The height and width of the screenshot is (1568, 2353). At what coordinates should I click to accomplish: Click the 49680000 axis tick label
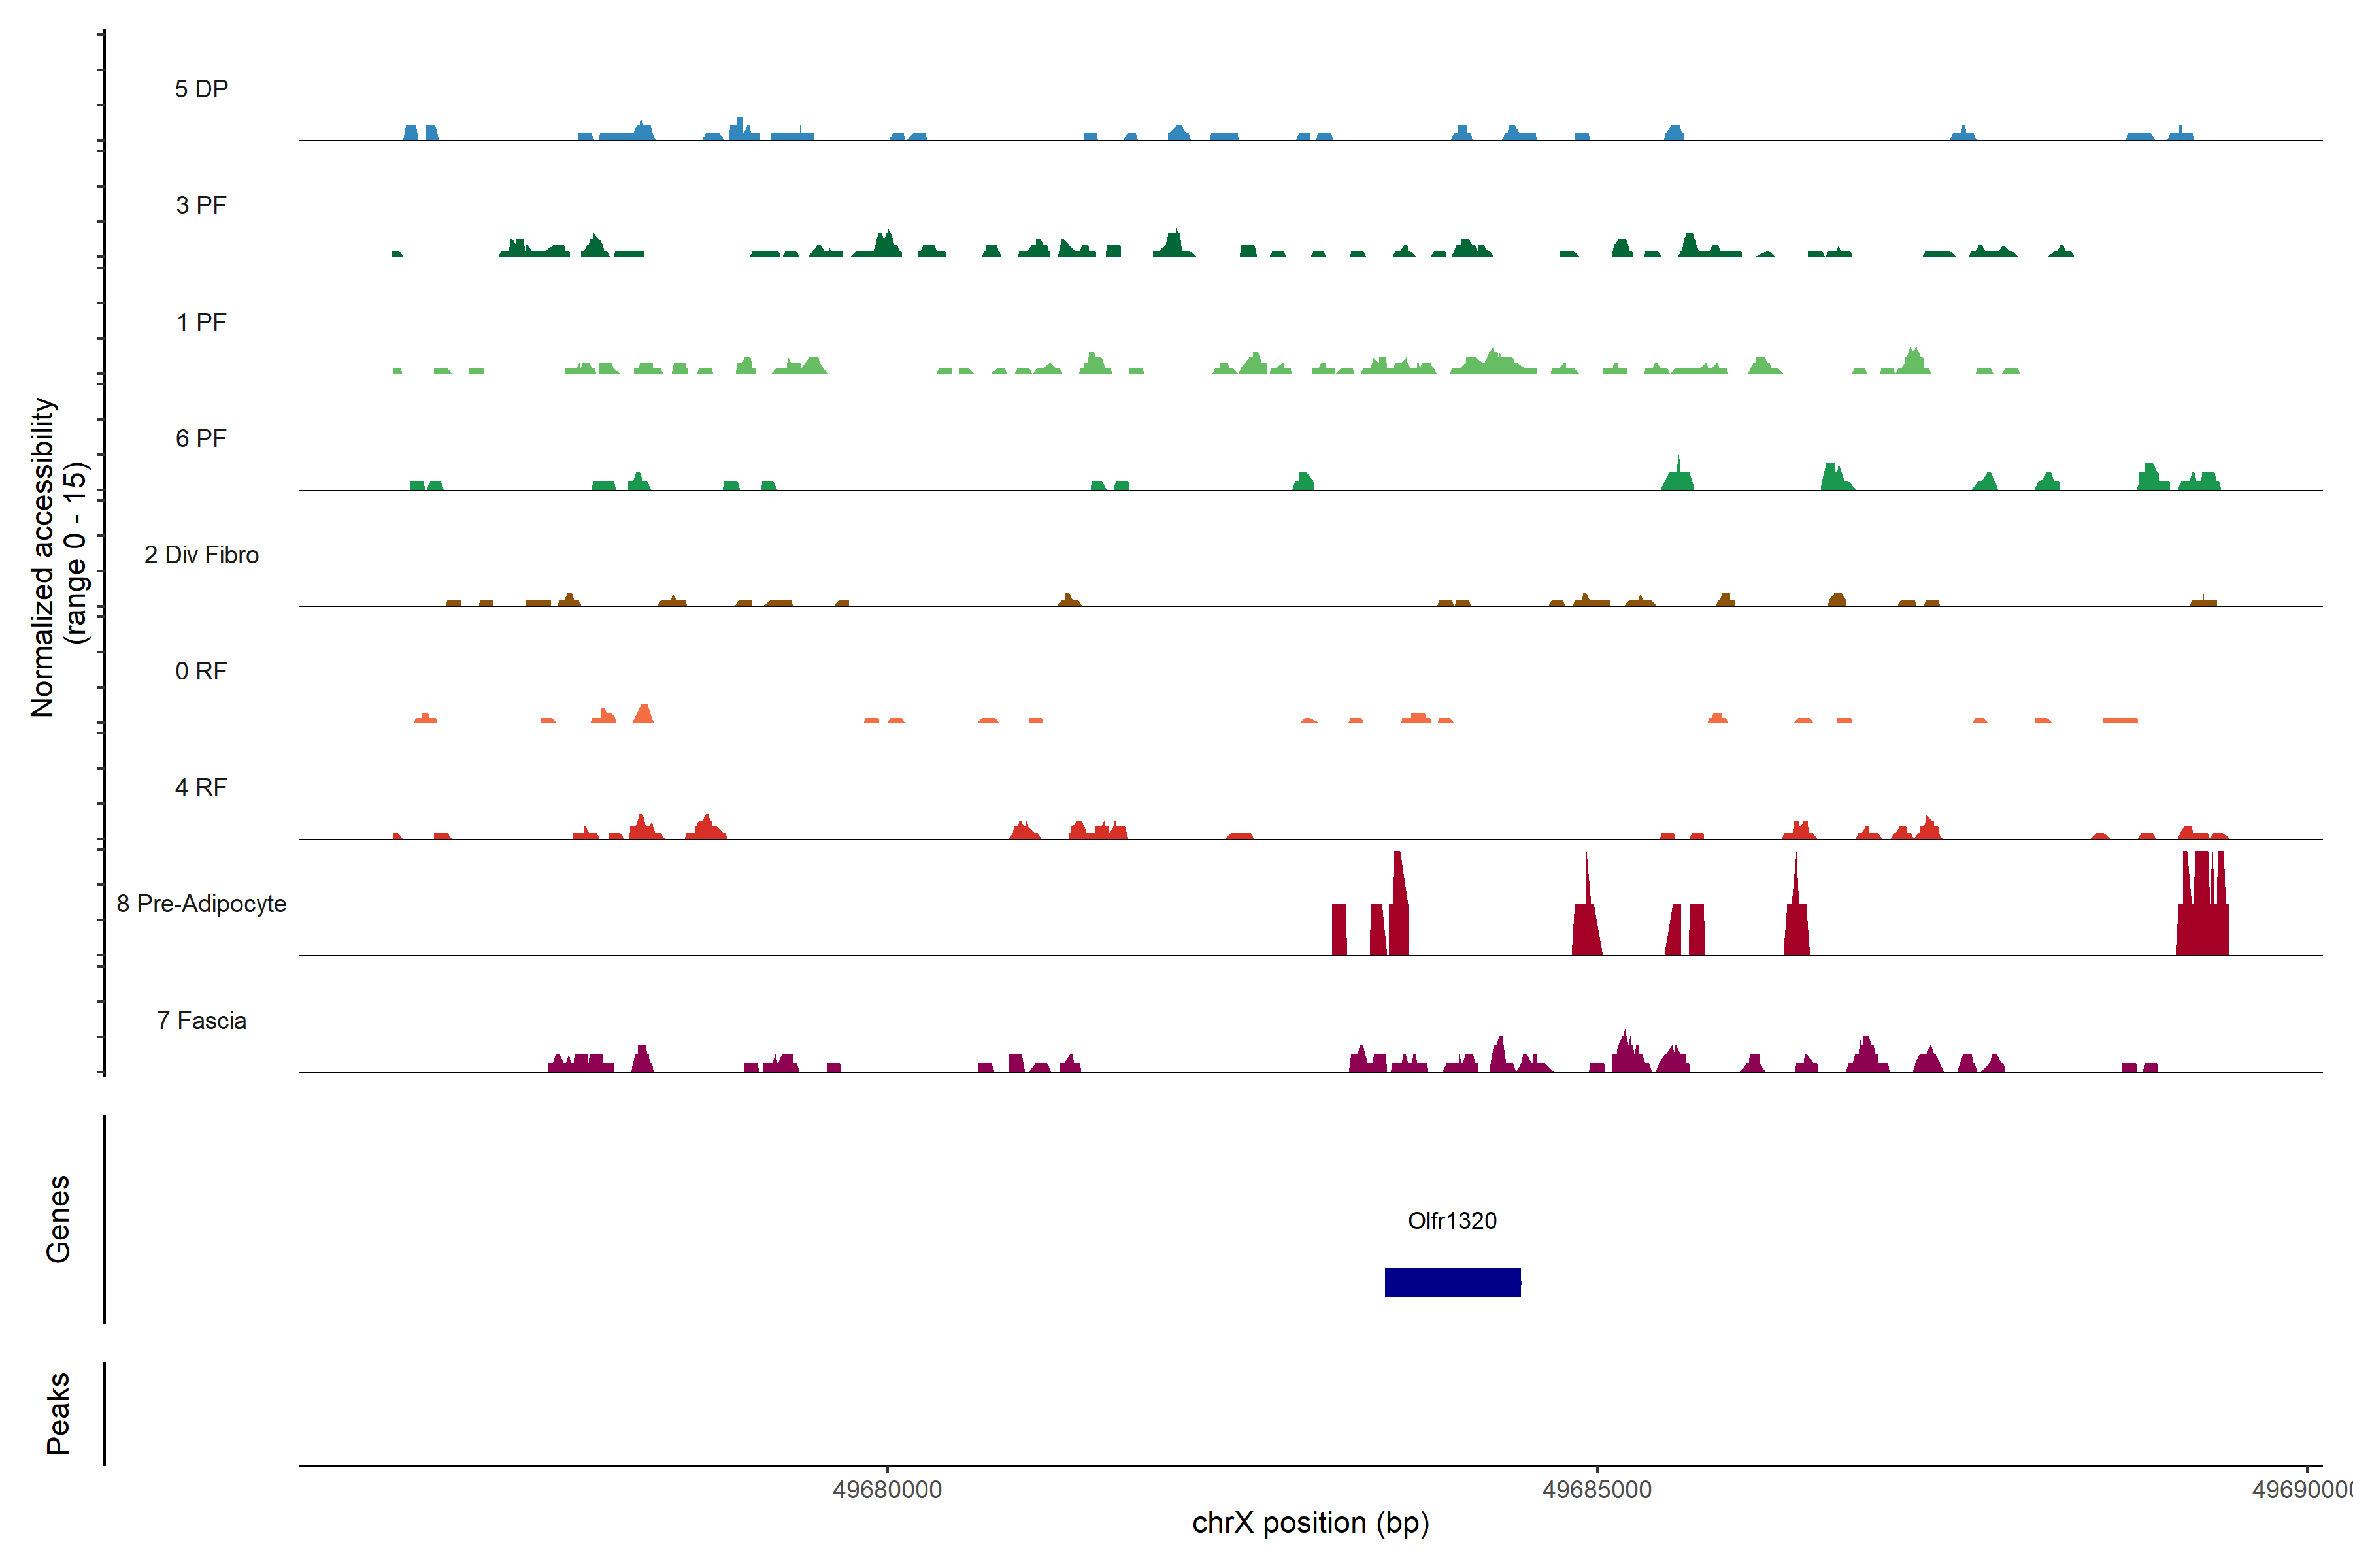click(x=886, y=1490)
